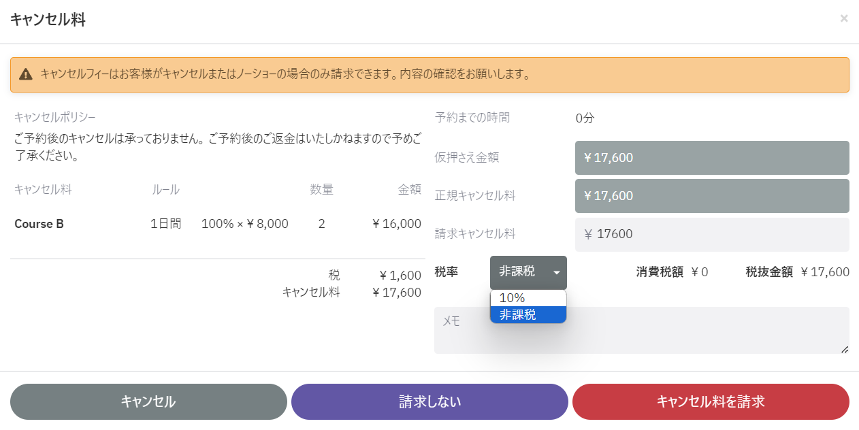Viewport: 859px width, 430px height.
Task: Click the red キャンセル料を請求 button
Action: [711, 401]
